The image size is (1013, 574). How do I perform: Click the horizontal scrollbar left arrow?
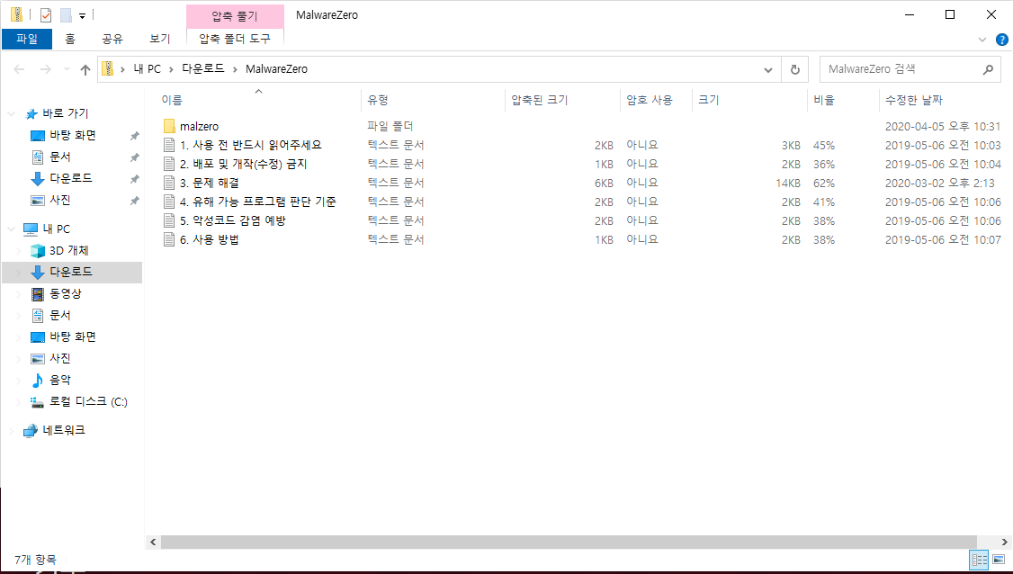click(153, 542)
